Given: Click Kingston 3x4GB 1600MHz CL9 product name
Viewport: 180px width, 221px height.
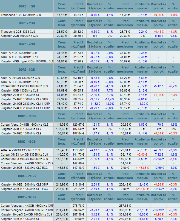Looking at the screenshot, I should (x=21, y=133).
